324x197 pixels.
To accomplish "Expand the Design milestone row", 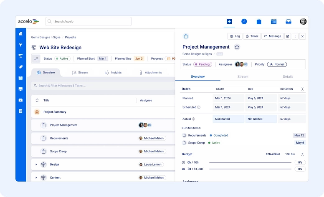I will click(36, 164).
